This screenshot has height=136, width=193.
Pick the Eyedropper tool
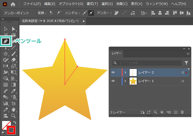point(13,91)
